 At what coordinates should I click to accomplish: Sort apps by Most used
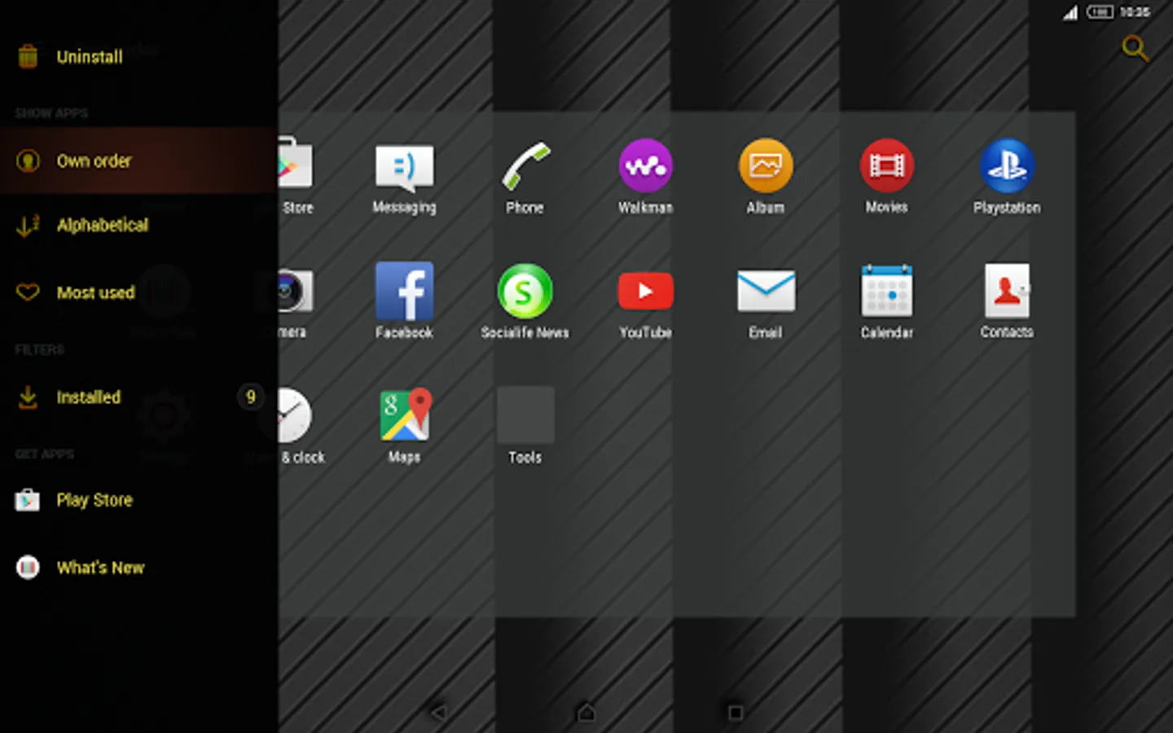(139, 292)
